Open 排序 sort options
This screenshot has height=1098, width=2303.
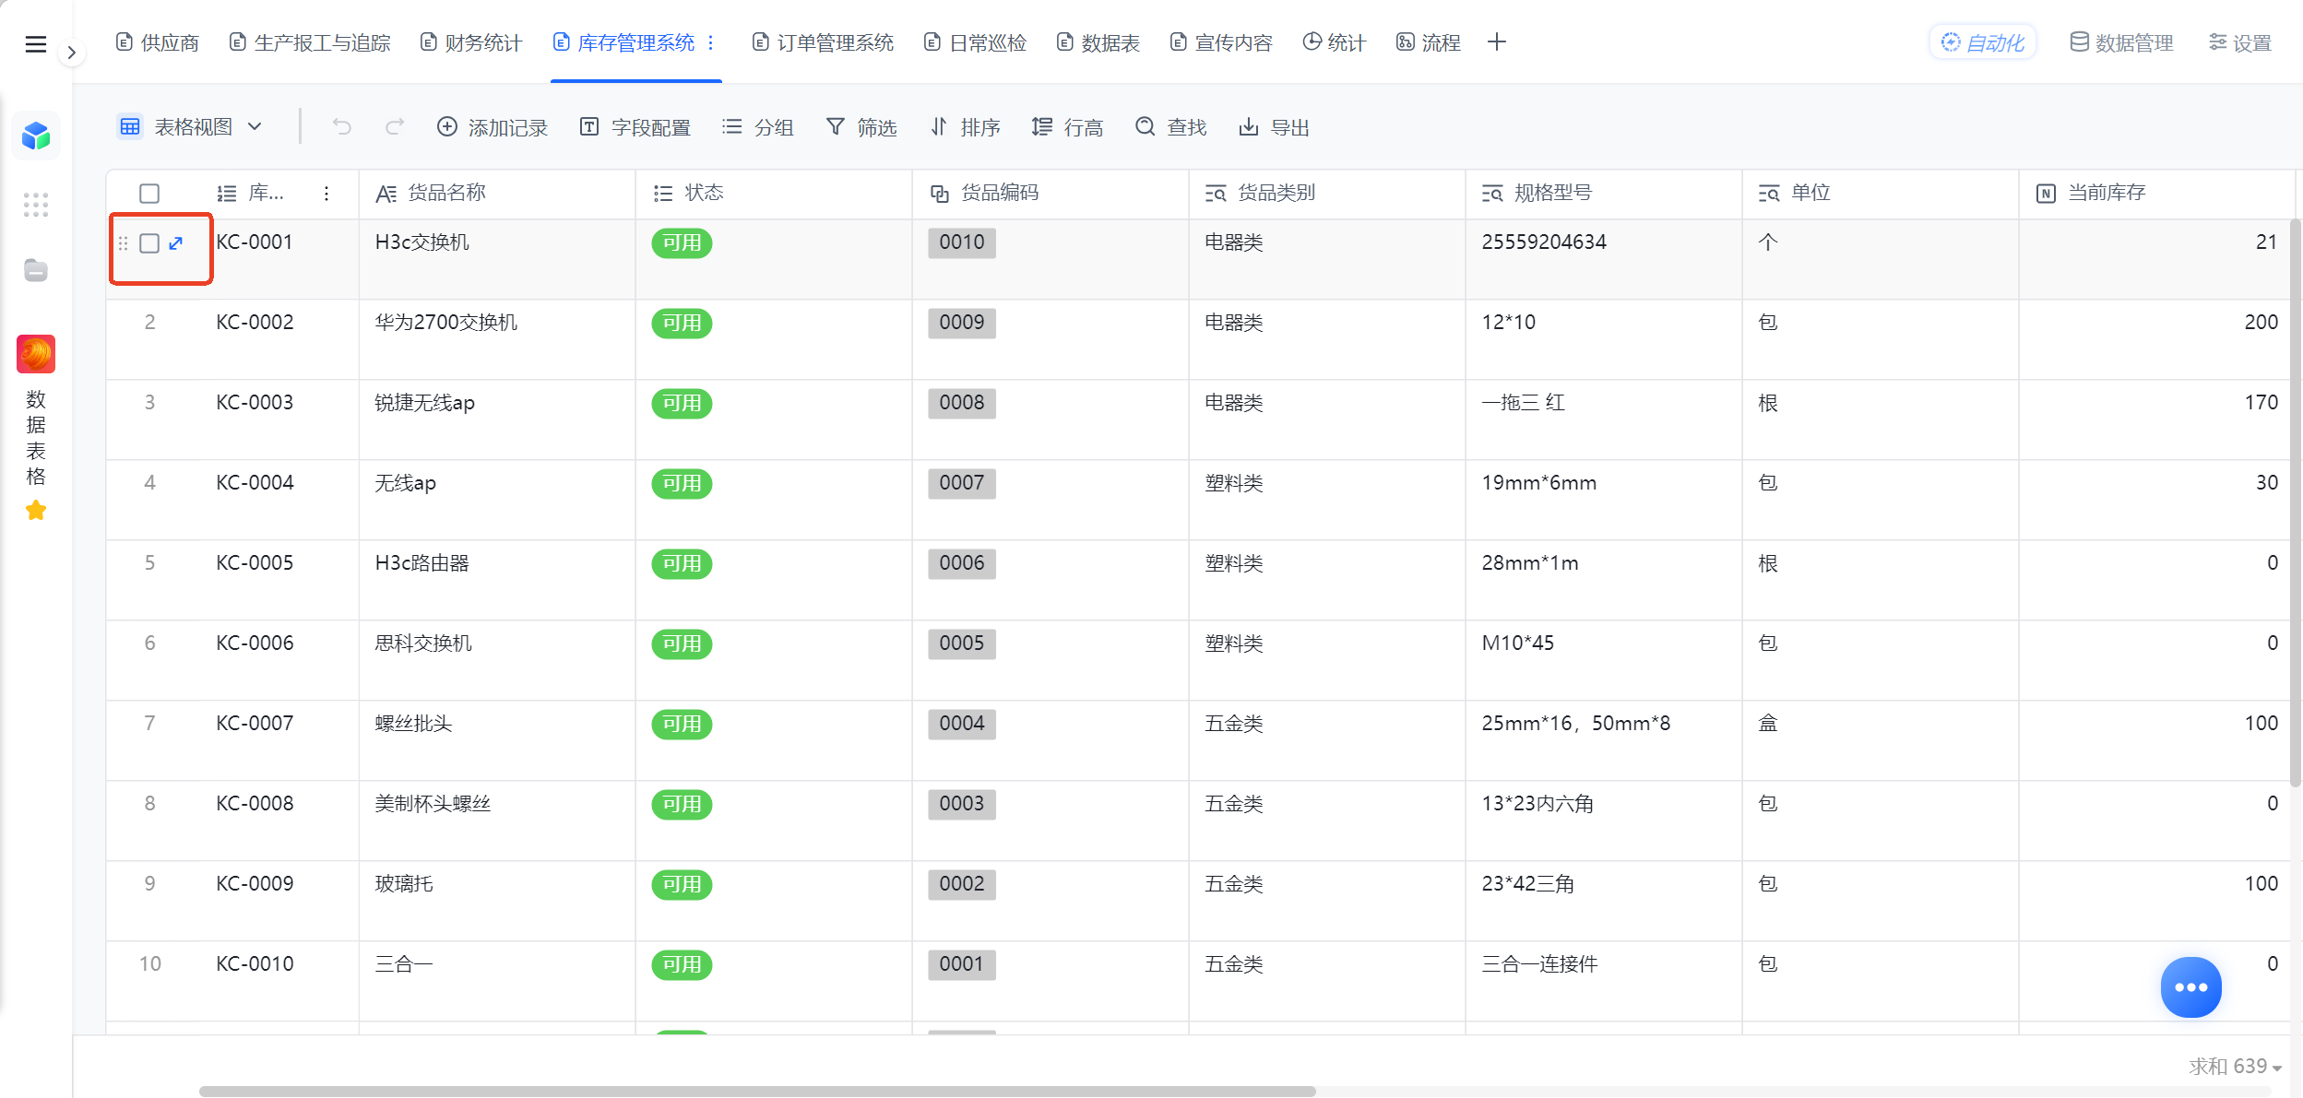coord(965,127)
